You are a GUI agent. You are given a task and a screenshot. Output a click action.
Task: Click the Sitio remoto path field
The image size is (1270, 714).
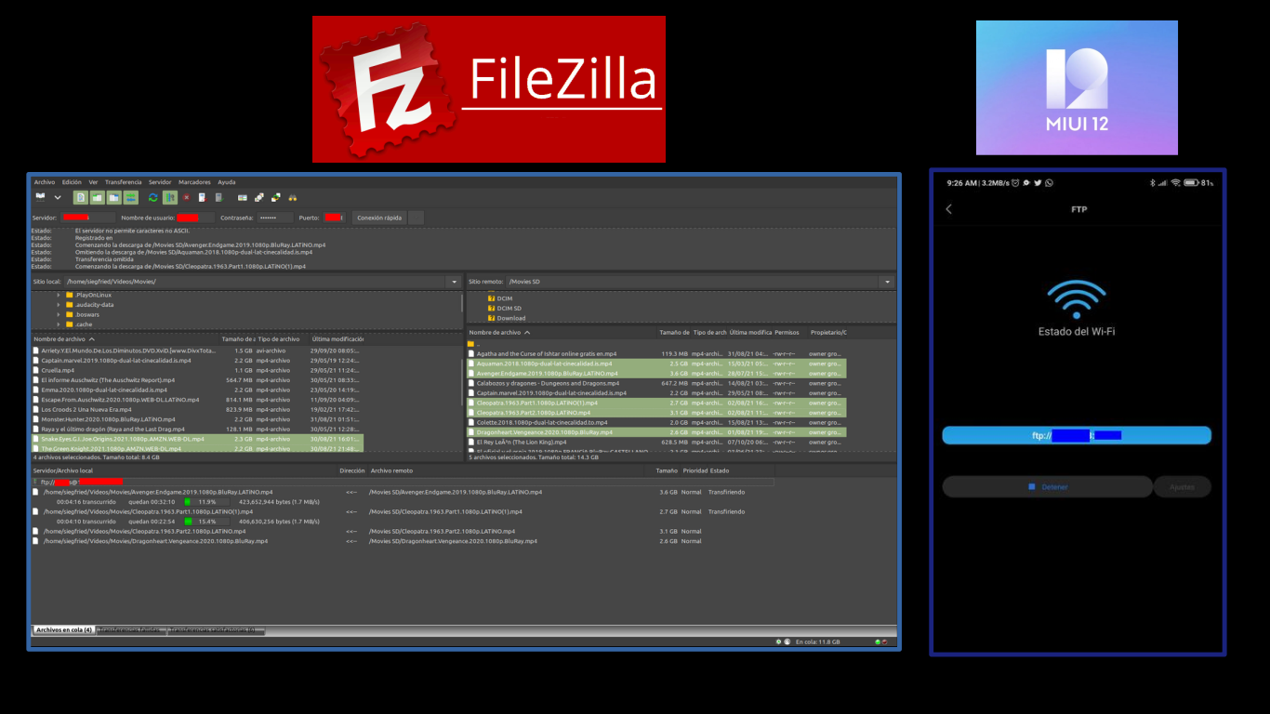click(x=693, y=282)
